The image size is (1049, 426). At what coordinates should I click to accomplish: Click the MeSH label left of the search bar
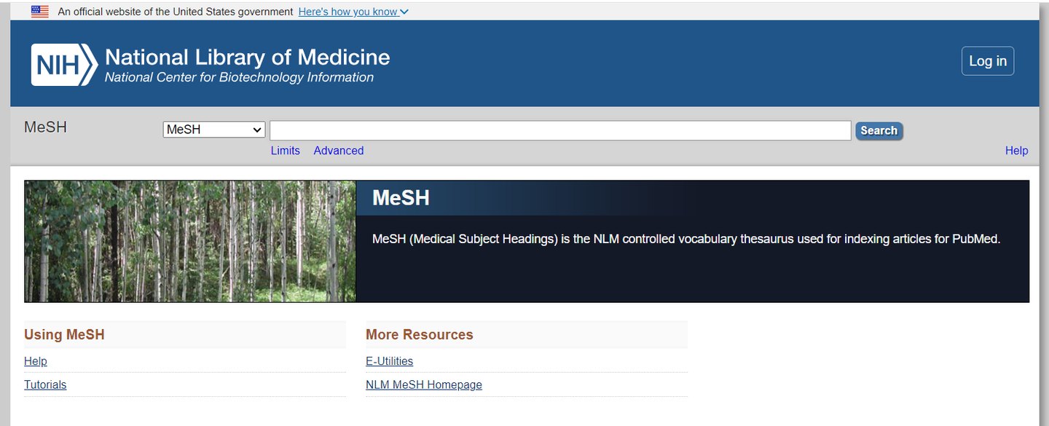tap(45, 127)
